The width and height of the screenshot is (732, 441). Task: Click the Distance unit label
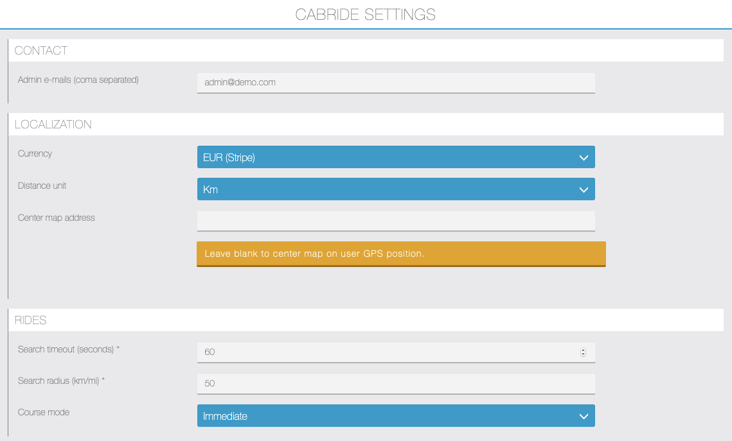pos(42,186)
